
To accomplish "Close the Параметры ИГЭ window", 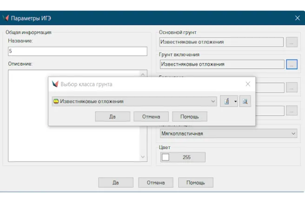I will point(297,18).
